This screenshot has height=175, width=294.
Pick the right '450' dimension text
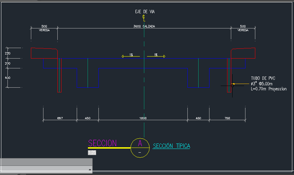tap(198, 118)
